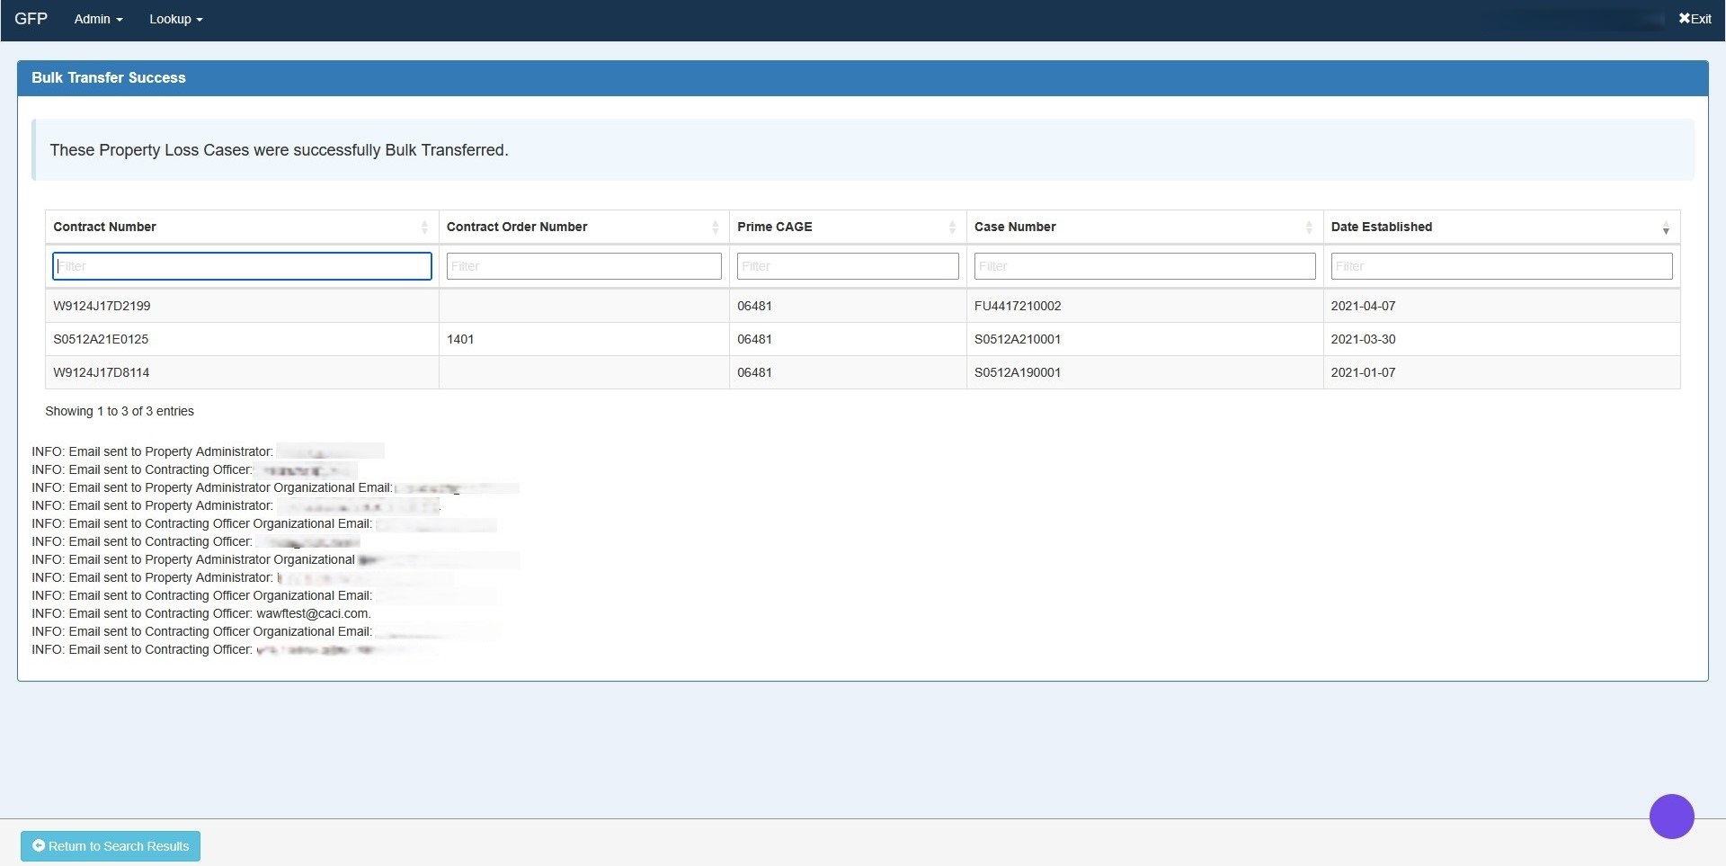The width and height of the screenshot is (1726, 866).
Task: Open the Lookup dropdown menu
Action: (x=173, y=18)
